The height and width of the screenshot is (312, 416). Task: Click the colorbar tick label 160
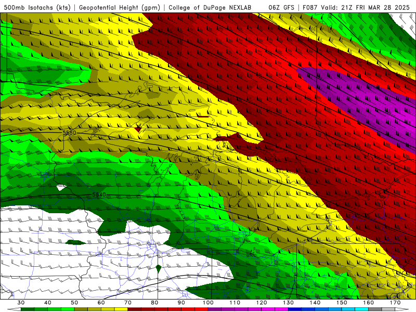(x=369, y=303)
